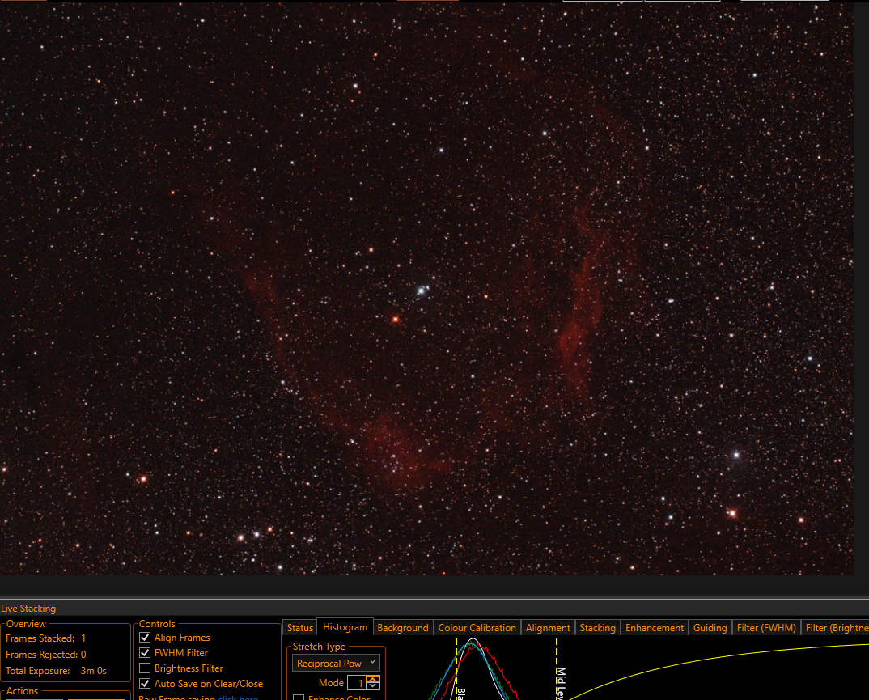
Task: Switch to the Stacking tab
Action: (x=597, y=627)
